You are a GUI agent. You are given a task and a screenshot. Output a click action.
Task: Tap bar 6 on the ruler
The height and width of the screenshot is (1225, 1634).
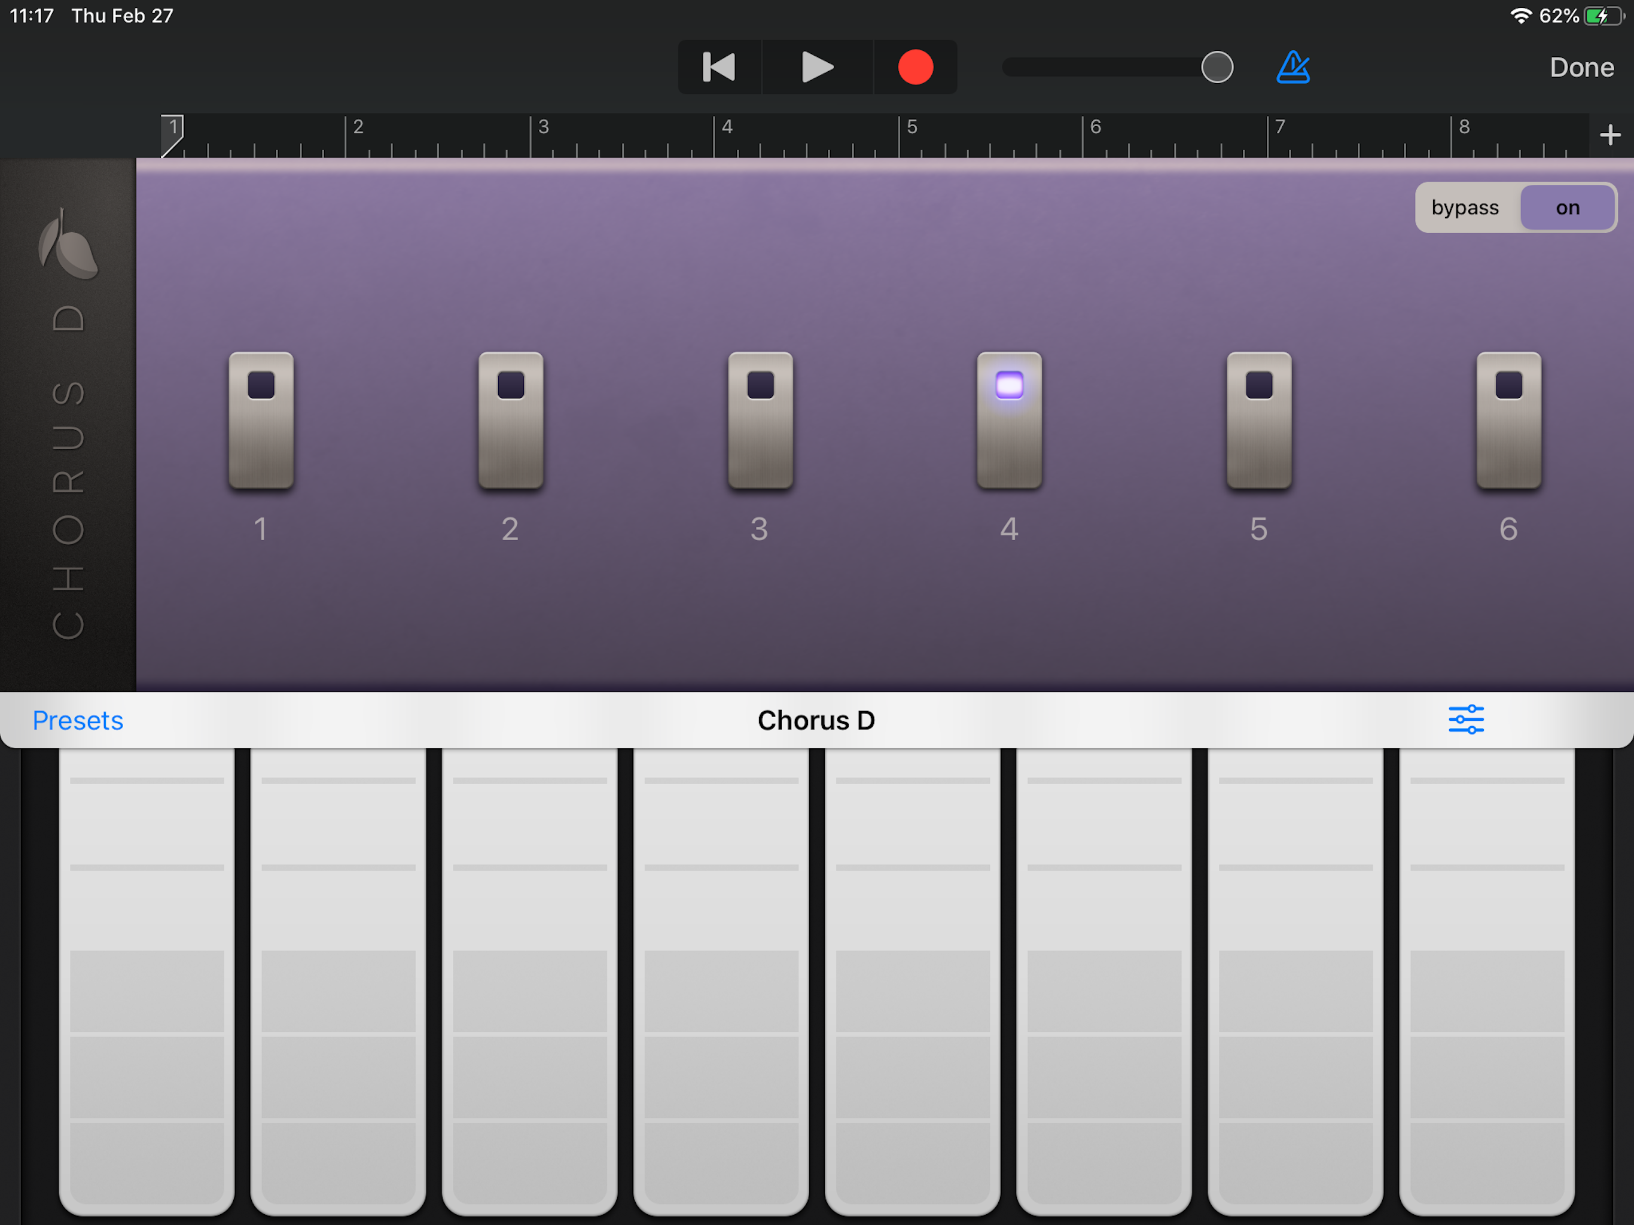coord(1096,127)
